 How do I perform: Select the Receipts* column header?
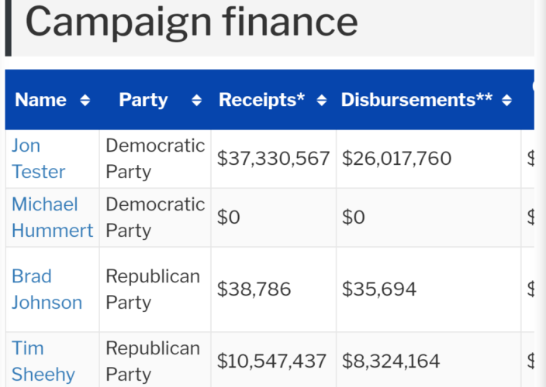pos(262,100)
